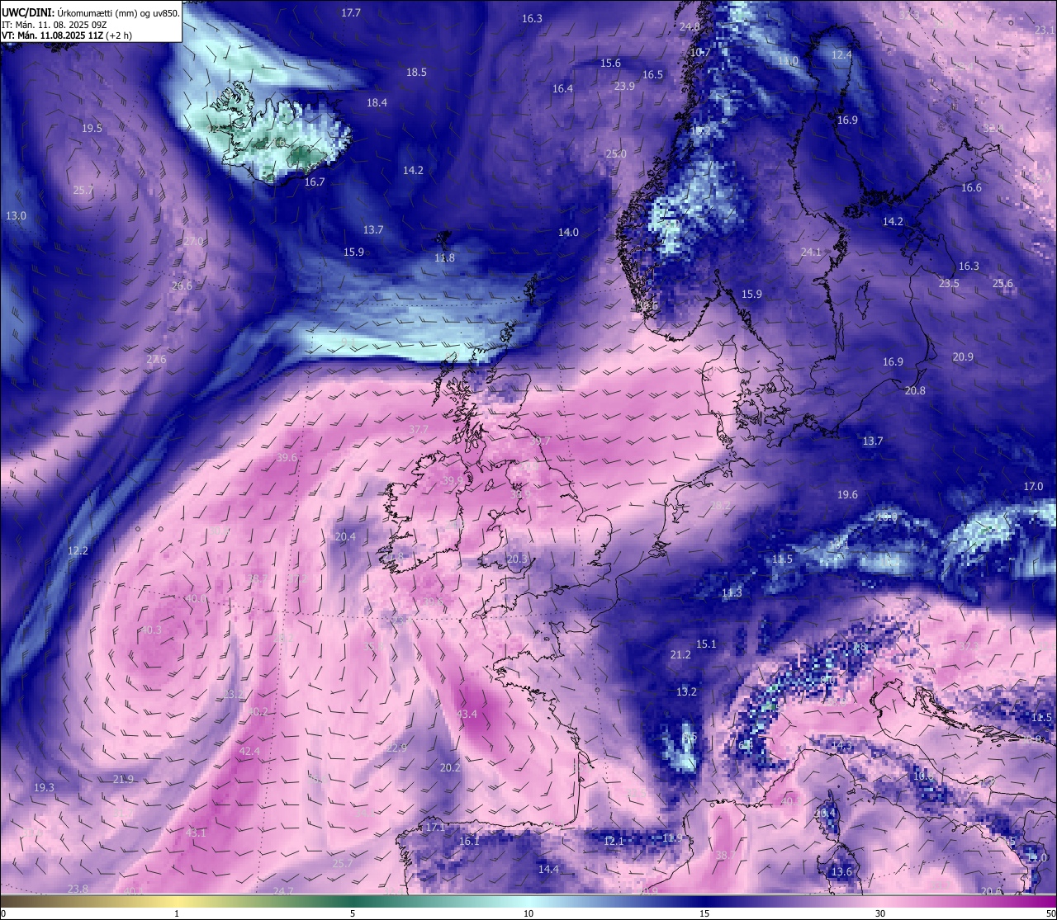The image size is (1057, 920).
Task: Select the 16.1 value over northern Spain
Action: point(469,841)
